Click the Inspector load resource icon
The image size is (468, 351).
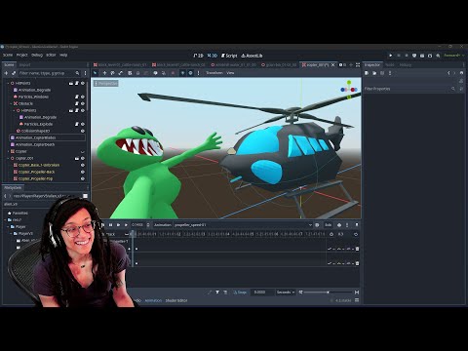coord(374,73)
